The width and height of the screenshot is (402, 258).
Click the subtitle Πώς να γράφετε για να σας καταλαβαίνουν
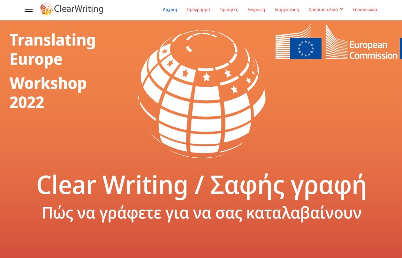pos(201,213)
